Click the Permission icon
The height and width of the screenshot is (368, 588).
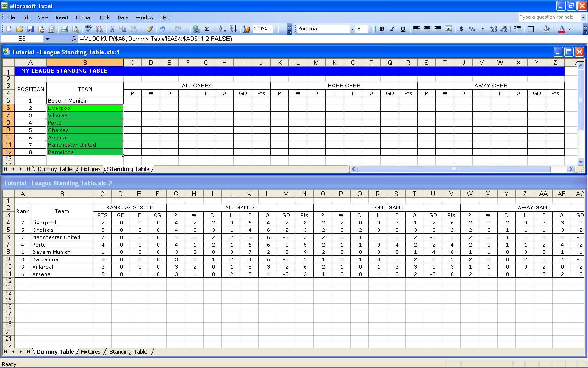coord(41,29)
